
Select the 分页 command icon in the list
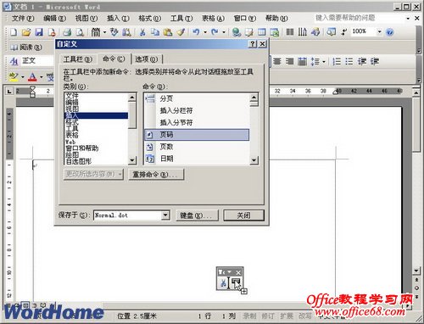tap(150, 98)
